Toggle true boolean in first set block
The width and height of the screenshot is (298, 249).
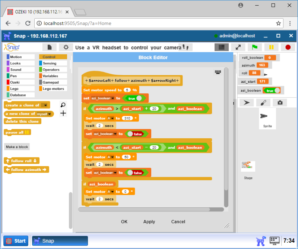[134, 98]
